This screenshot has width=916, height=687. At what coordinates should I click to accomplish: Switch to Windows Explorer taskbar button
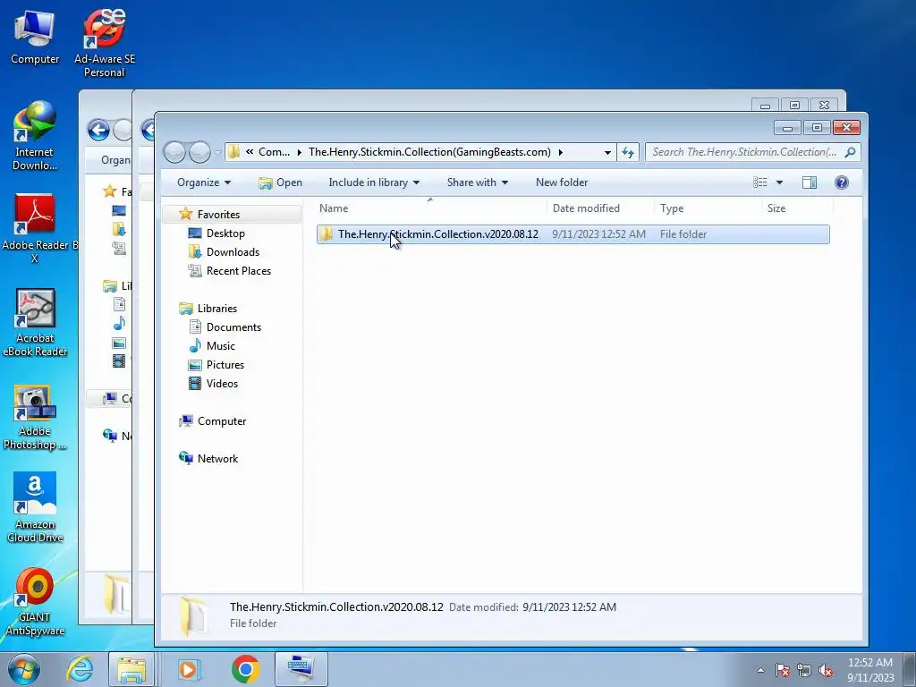pyautogui.click(x=131, y=669)
